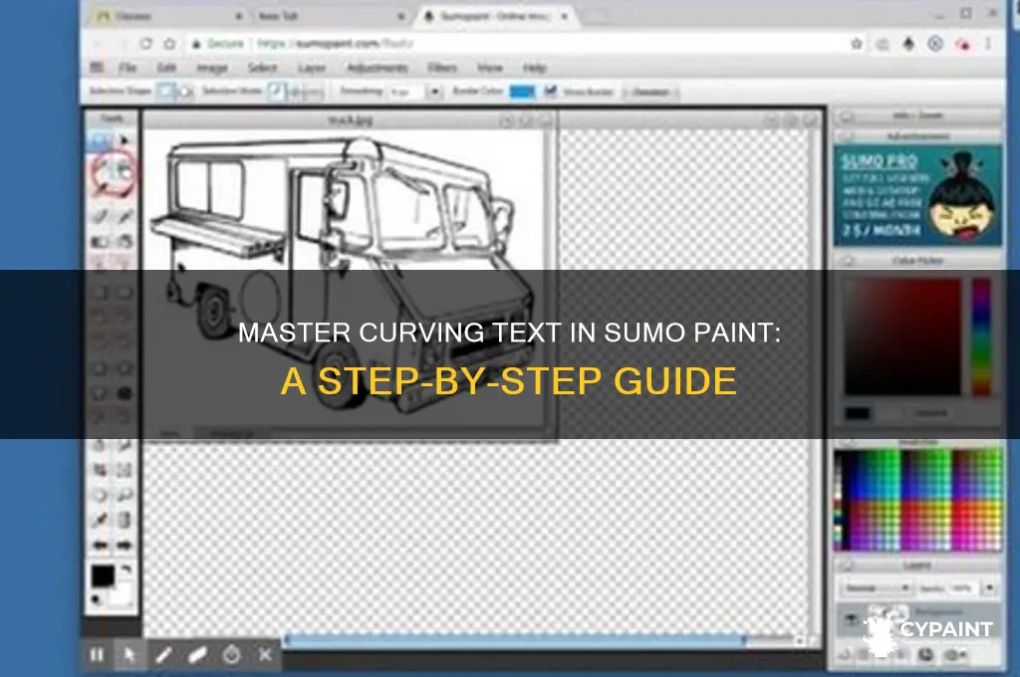The width and height of the screenshot is (1020, 677).
Task: Open the Sumo Paint hamburger menu icon
Action: pyautogui.click(x=97, y=67)
